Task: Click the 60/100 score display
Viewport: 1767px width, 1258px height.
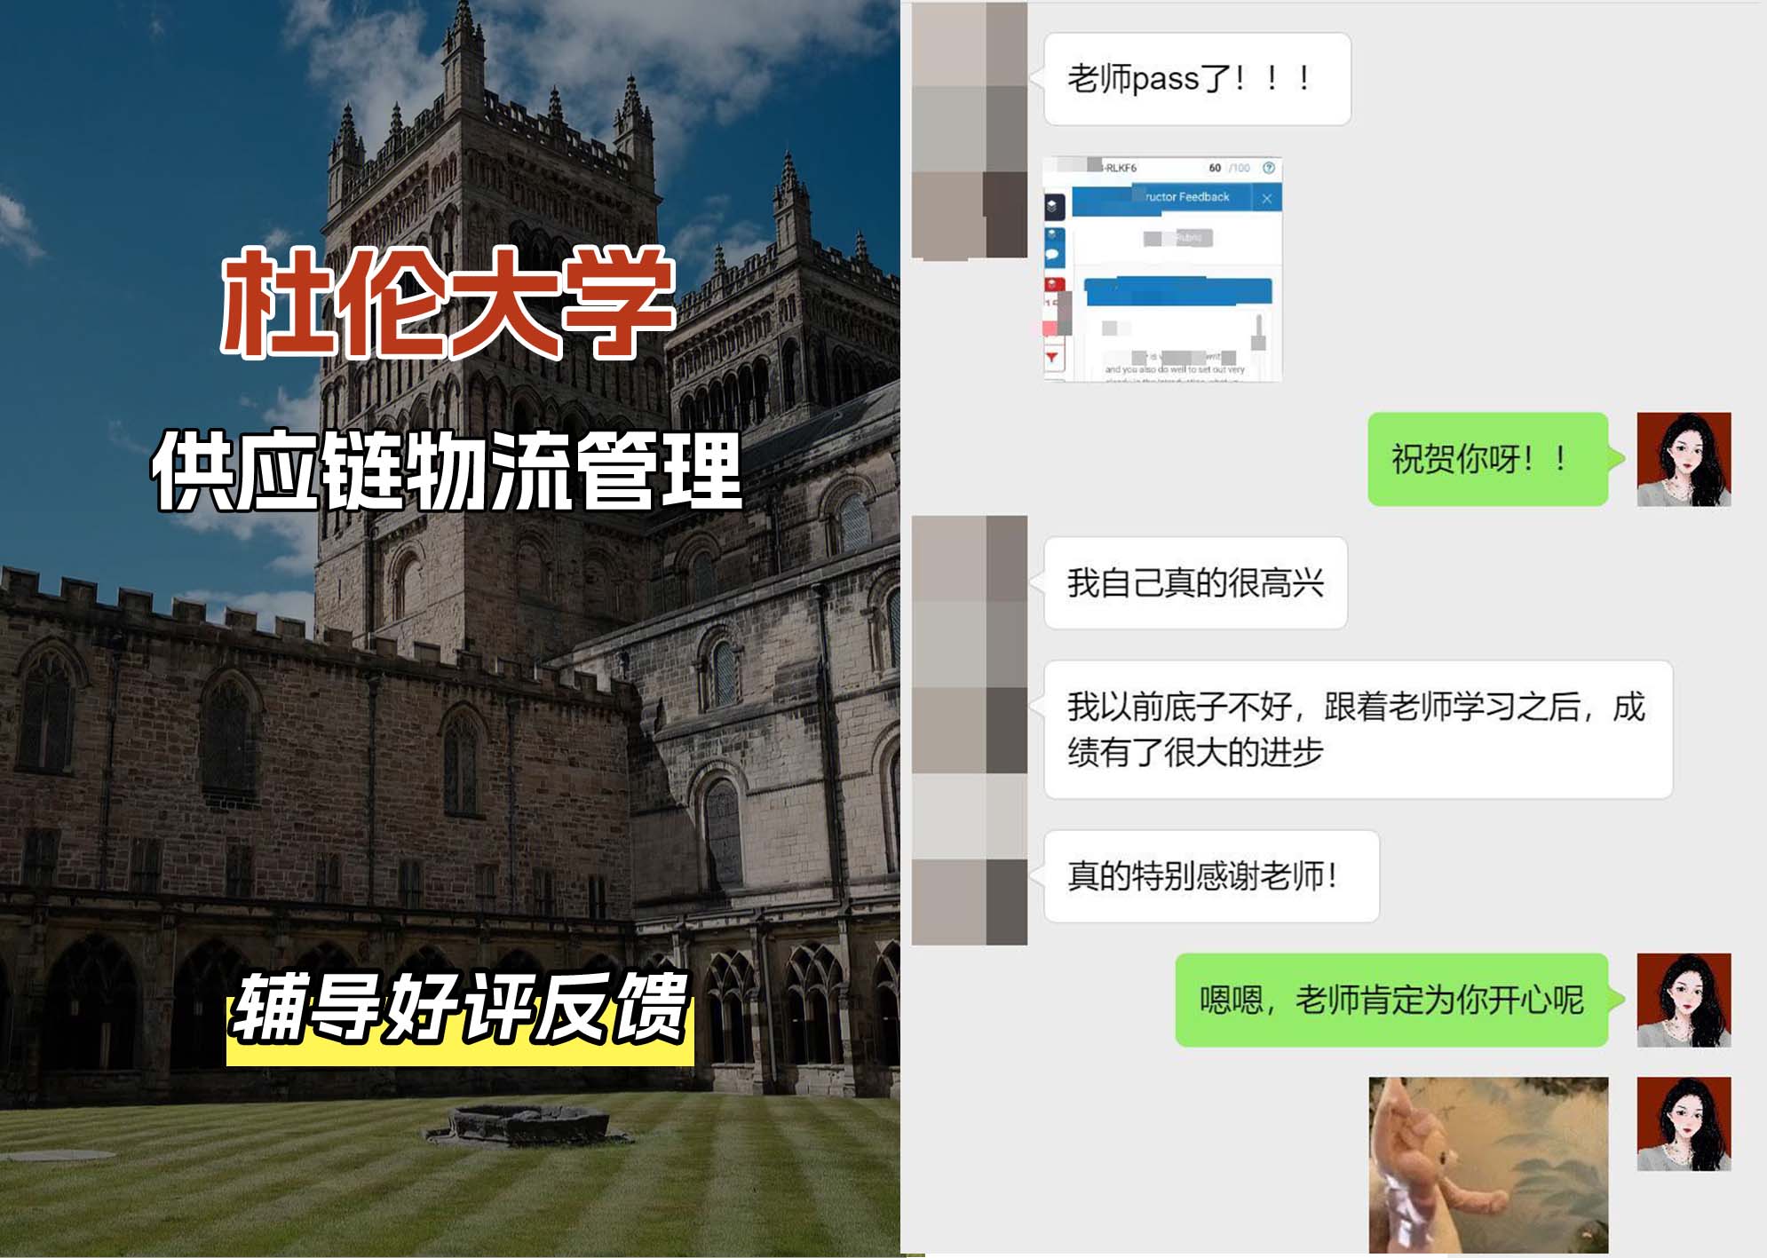Action: (x=1231, y=167)
